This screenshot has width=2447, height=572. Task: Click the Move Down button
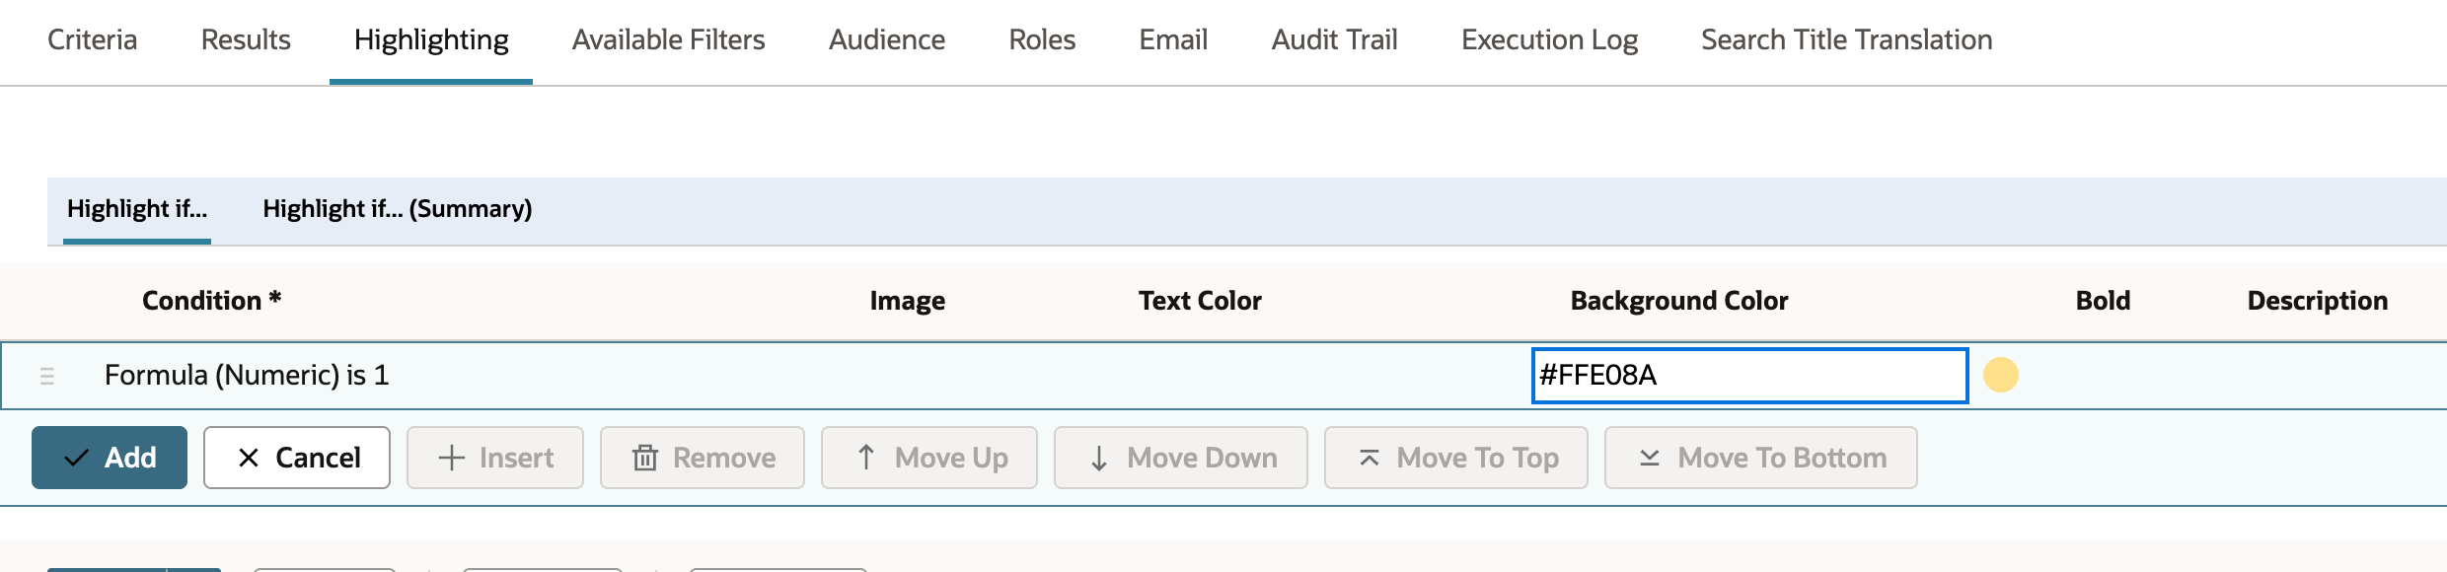click(1181, 458)
